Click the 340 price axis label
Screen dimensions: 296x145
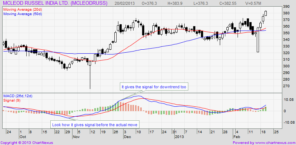tap(286, 40)
